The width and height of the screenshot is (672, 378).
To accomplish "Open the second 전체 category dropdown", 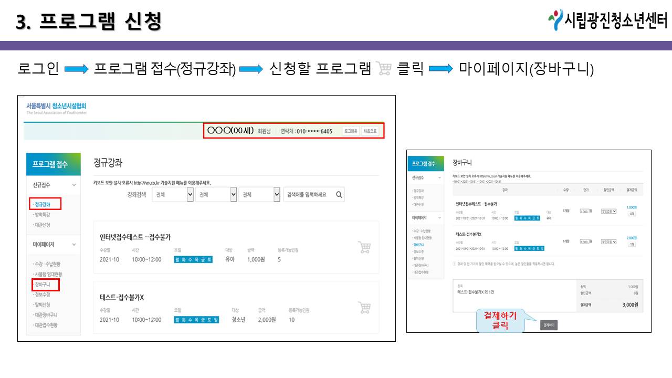I will point(216,195).
